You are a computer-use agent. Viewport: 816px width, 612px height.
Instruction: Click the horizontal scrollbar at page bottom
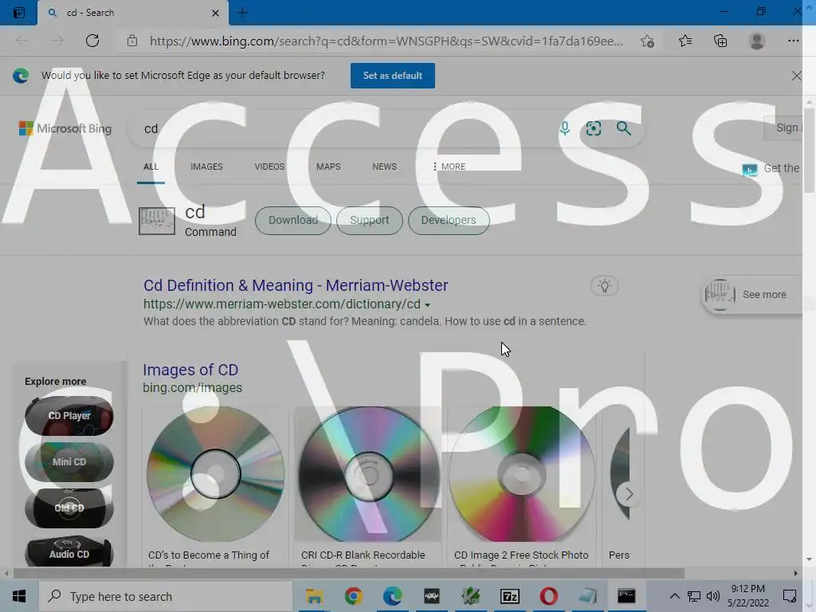click(349, 573)
